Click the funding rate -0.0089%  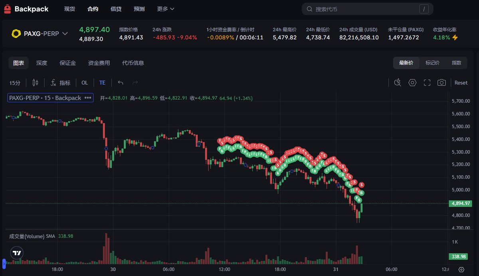tap(220, 37)
